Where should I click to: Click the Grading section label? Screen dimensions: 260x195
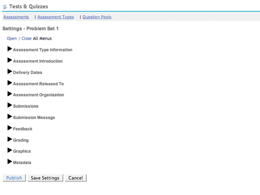pyautogui.click(x=21, y=140)
